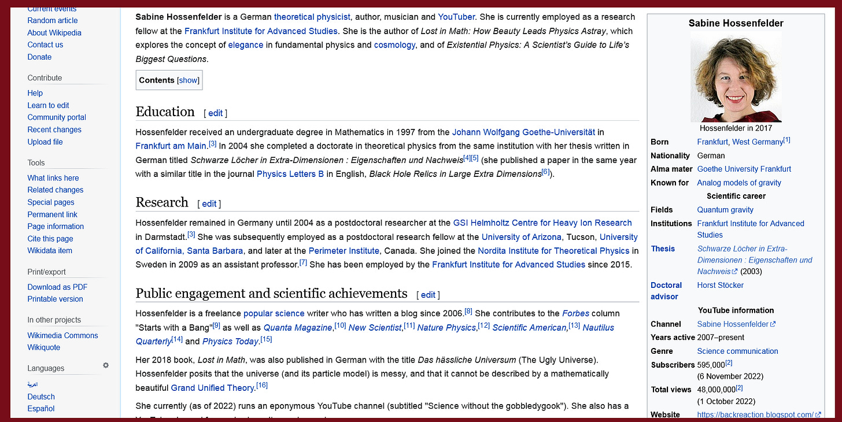Get the Permanent link
Screen dimensions: 842x422
click(52, 214)
